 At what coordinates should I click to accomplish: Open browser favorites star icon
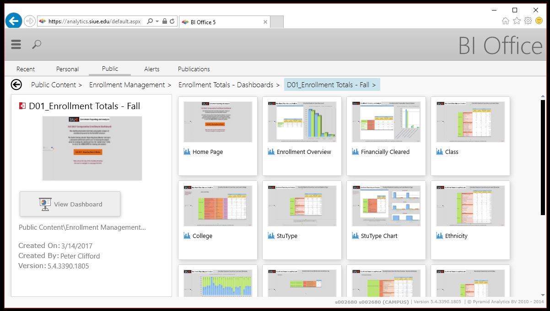pyautogui.click(x=517, y=21)
